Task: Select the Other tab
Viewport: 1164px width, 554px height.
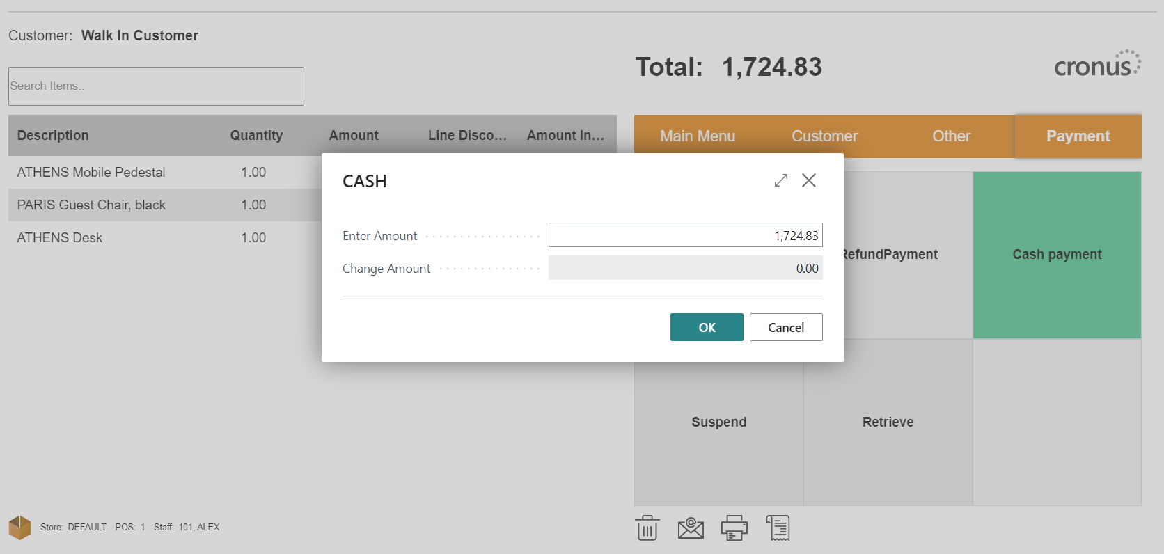Action: [x=951, y=136]
